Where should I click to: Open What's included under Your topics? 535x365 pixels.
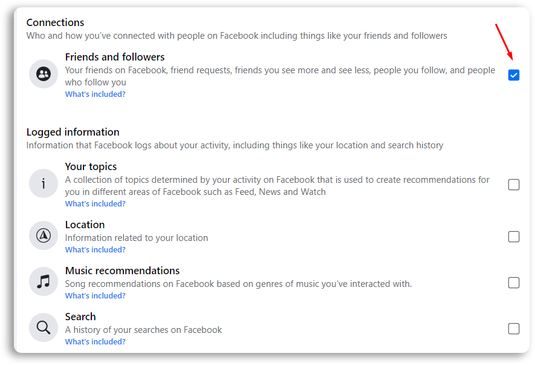95,204
